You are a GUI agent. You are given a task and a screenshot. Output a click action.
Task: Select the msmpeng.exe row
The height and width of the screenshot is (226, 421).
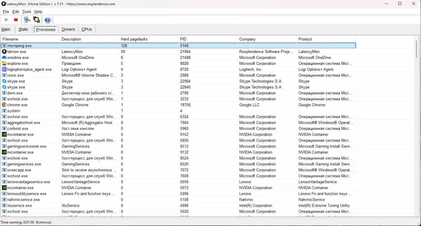pyautogui.click(x=178, y=46)
